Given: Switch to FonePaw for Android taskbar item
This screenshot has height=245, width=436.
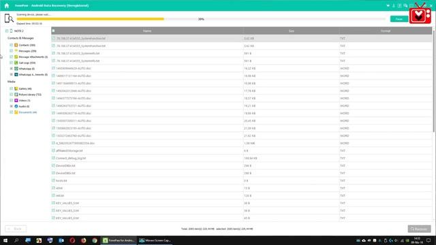Looking at the screenshot, I should [x=119, y=240].
